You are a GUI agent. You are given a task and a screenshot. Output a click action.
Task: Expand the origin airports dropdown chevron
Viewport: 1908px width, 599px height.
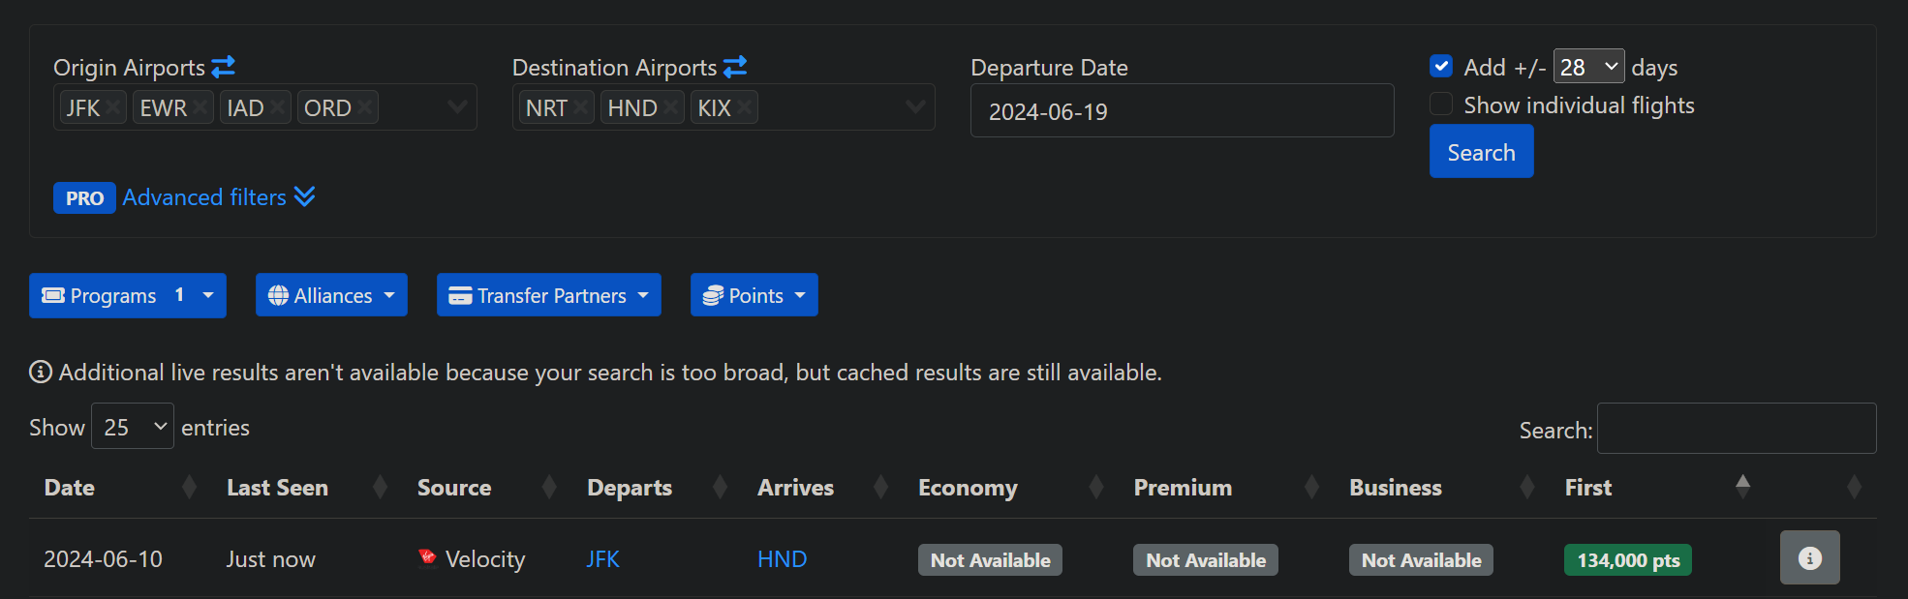coord(457,106)
